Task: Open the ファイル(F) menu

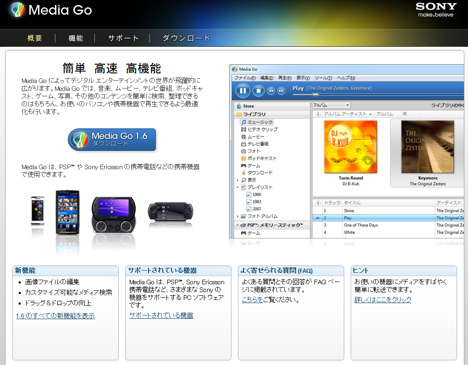Action: 245,78
